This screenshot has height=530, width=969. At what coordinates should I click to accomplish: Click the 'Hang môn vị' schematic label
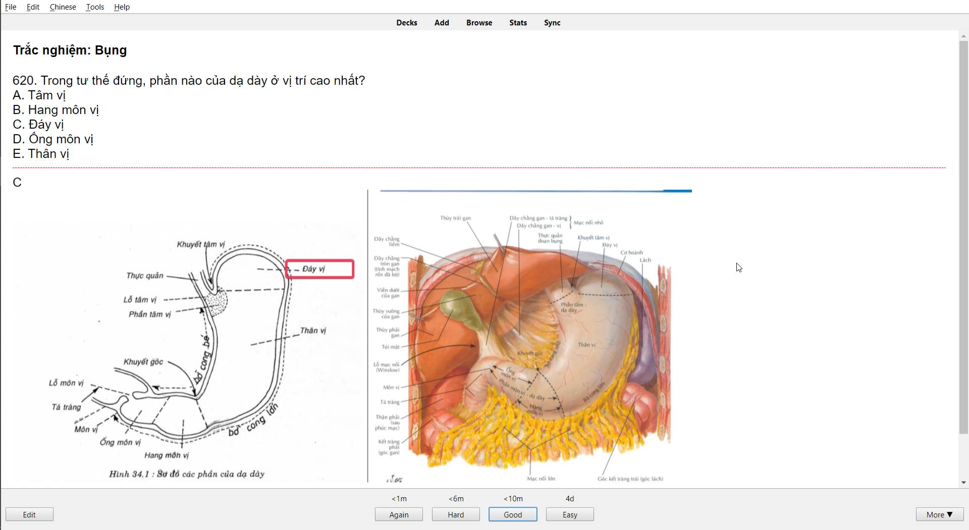[167, 456]
